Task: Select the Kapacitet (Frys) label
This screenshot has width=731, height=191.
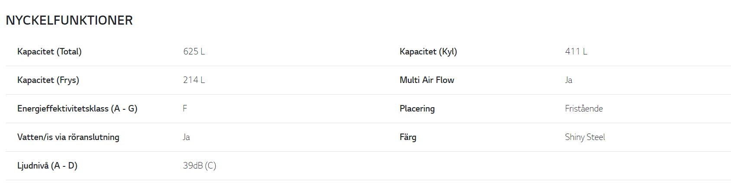Action: [48, 80]
